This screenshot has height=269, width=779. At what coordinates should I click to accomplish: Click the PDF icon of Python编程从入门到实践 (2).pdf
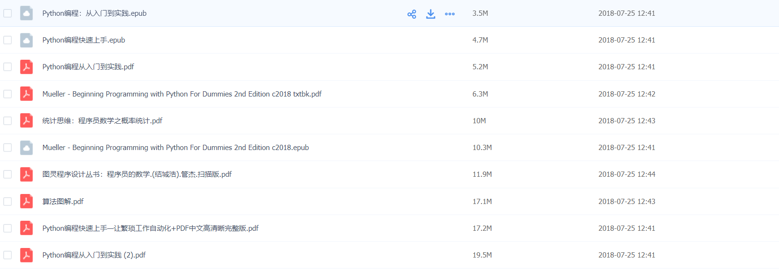27,255
